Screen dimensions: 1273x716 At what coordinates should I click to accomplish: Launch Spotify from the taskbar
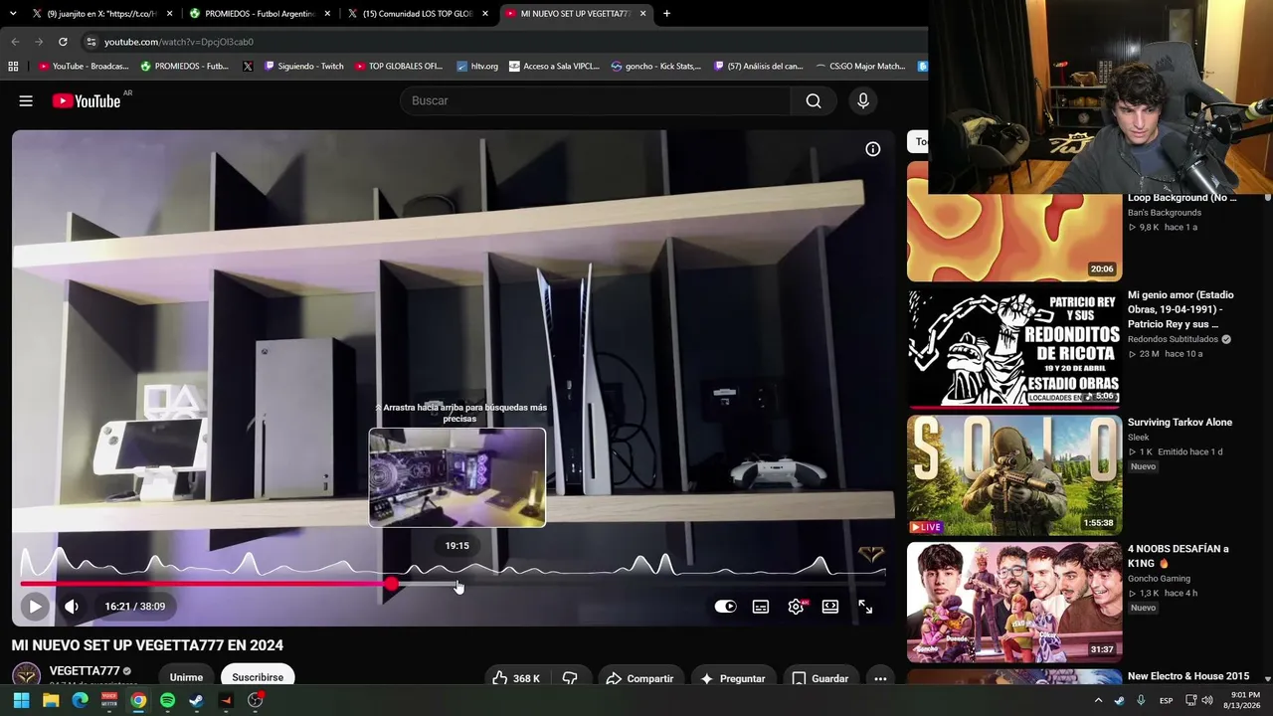(x=167, y=700)
